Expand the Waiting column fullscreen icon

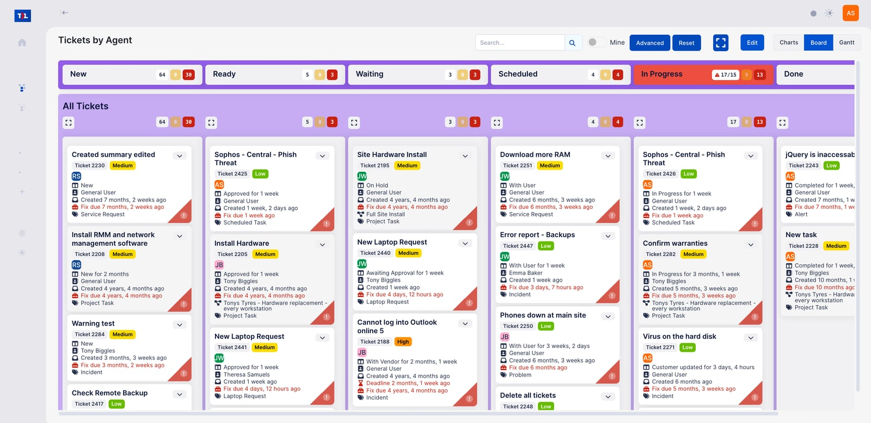click(x=354, y=123)
